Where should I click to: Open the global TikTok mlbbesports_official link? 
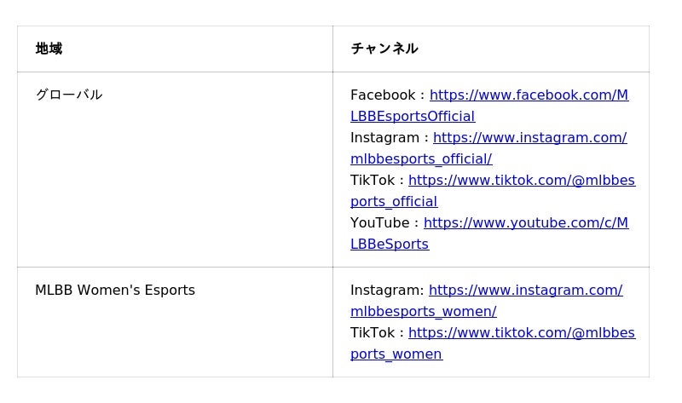[521, 181]
